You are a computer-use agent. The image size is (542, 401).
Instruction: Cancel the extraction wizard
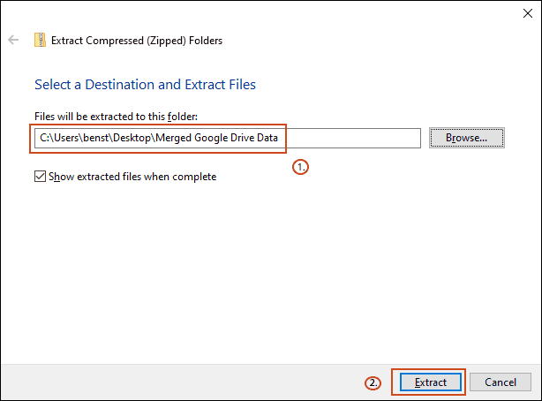tap(501, 382)
